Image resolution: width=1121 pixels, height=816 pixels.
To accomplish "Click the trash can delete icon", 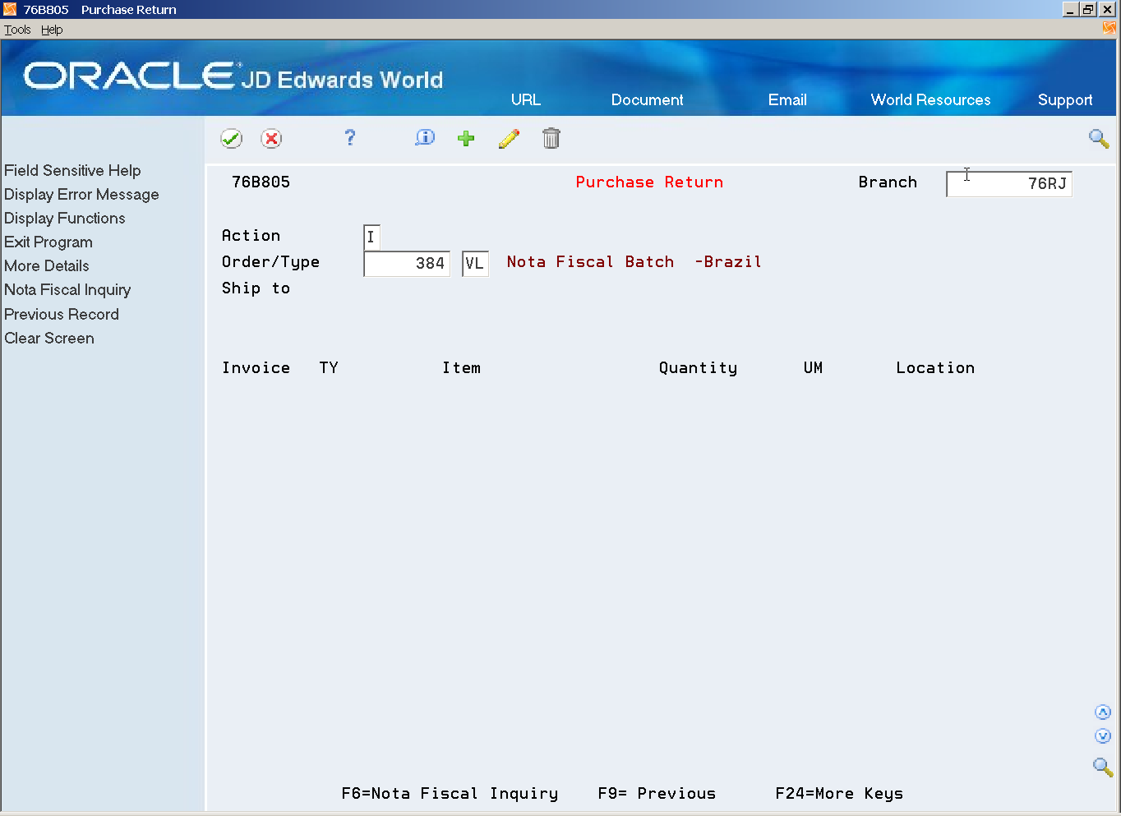I will (x=551, y=138).
